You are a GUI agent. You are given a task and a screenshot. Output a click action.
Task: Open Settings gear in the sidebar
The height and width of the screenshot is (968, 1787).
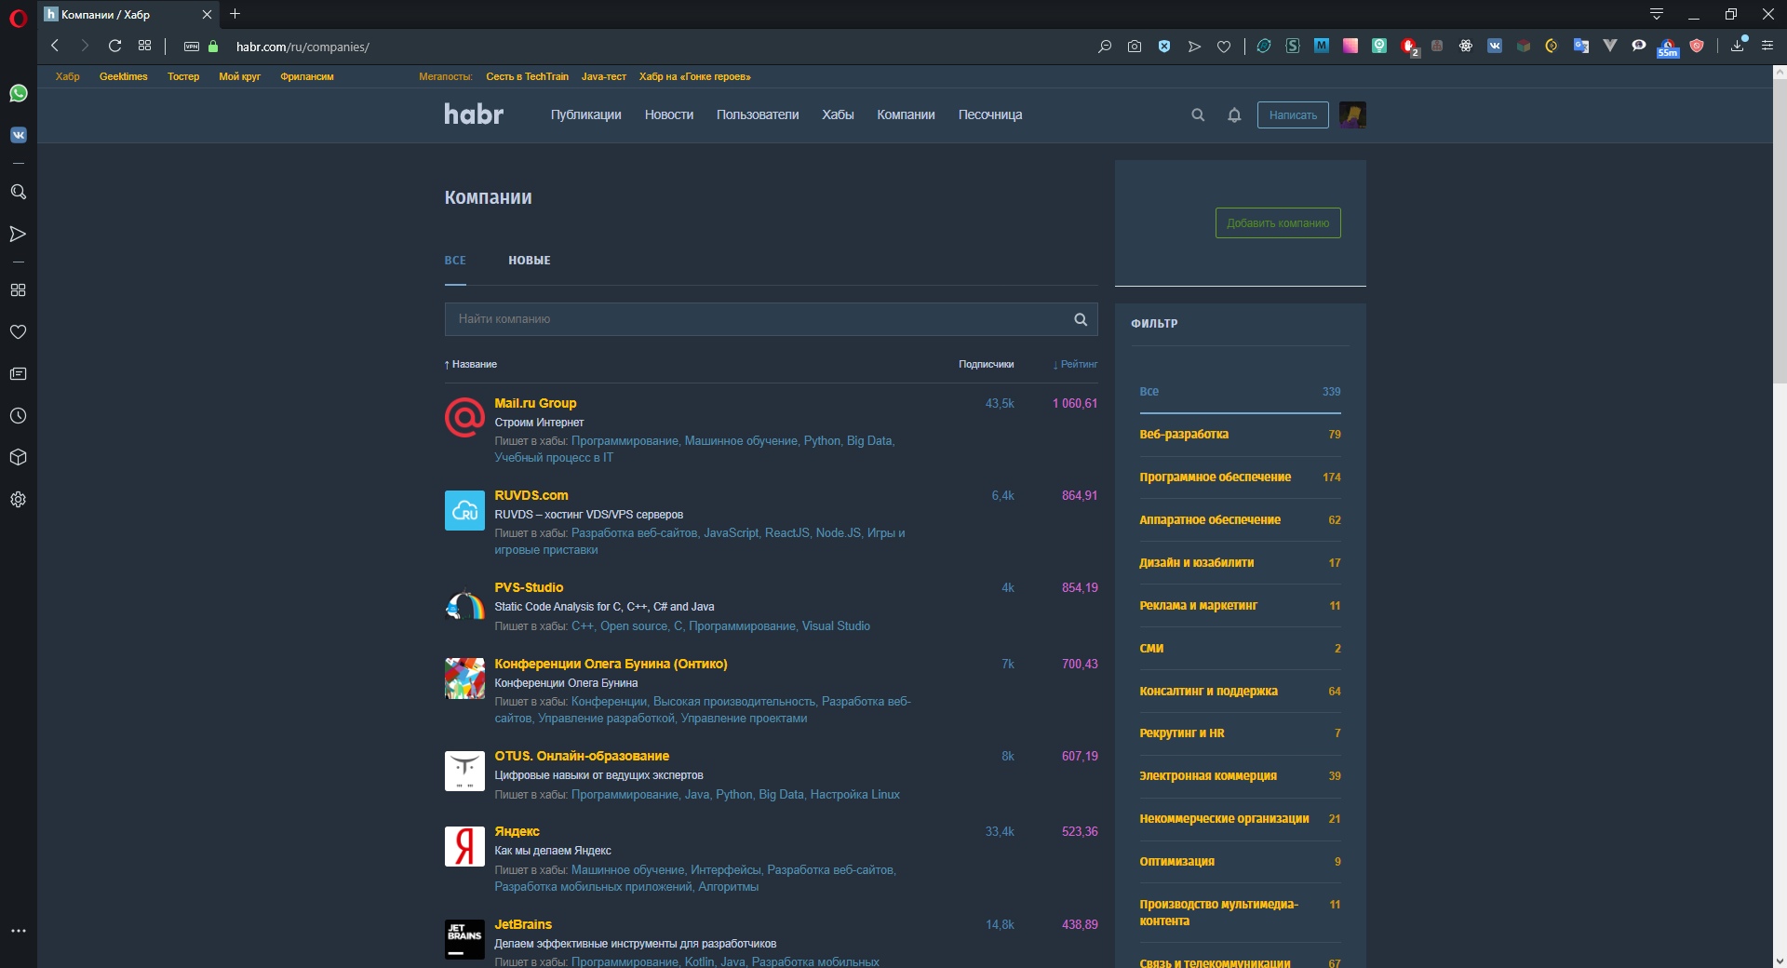(18, 500)
